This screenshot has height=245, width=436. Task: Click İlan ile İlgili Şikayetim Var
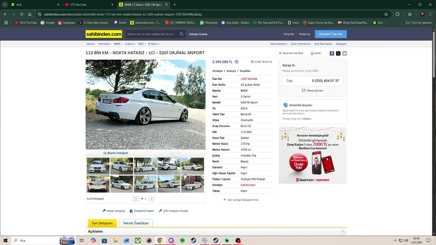point(241,200)
